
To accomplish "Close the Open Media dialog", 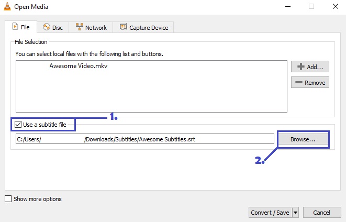I will [x=336, y=6].
